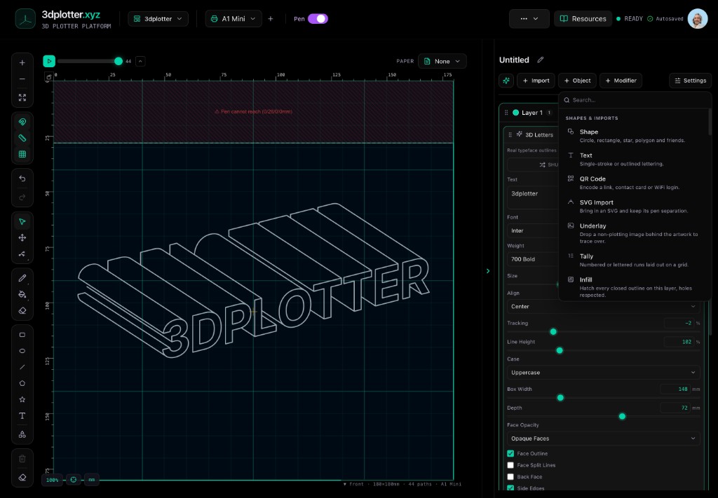The height and width of the screenshot is (498, 718).
Task: Click the zoom in plus icon
Action: pos(22,62)
